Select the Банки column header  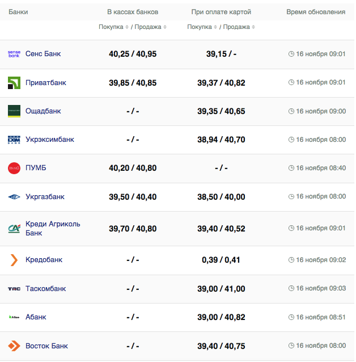(x=18, y=12)
